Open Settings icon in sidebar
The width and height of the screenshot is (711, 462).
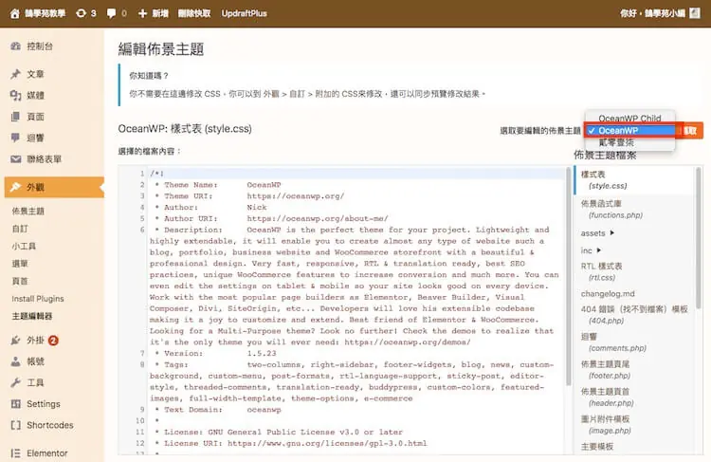15,404
